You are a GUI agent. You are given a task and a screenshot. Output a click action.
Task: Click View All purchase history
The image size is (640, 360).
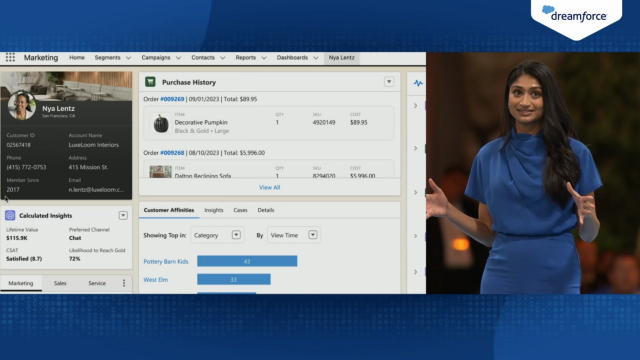(269, 187)
